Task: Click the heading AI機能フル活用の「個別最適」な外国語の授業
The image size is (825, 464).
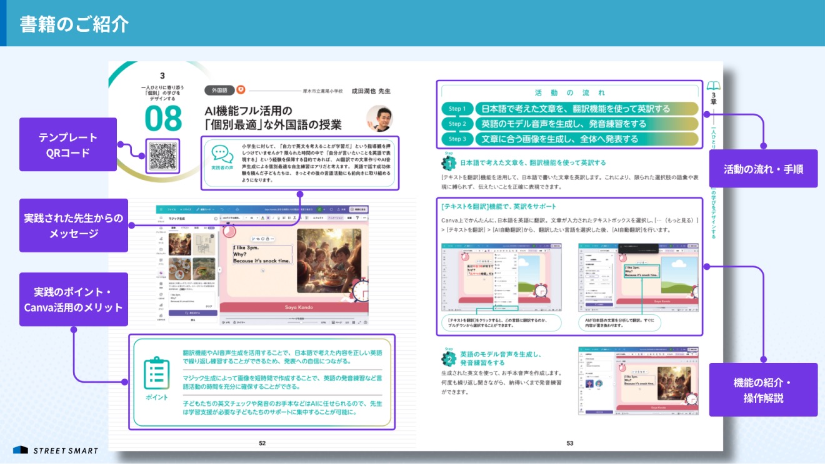Action: [274, 117]
